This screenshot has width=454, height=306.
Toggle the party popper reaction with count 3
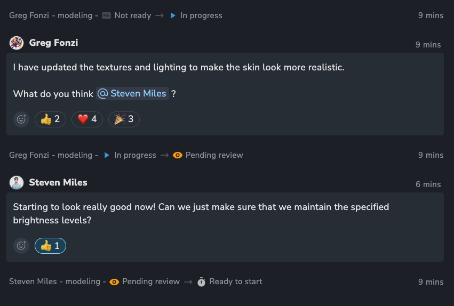pos(124,119)
